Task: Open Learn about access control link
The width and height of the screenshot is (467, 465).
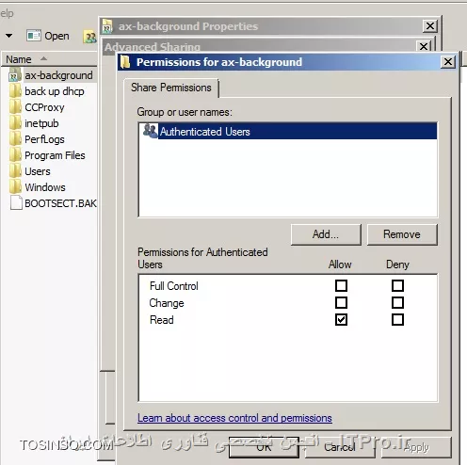Action: pyautogui.click(x=234, y=418)
